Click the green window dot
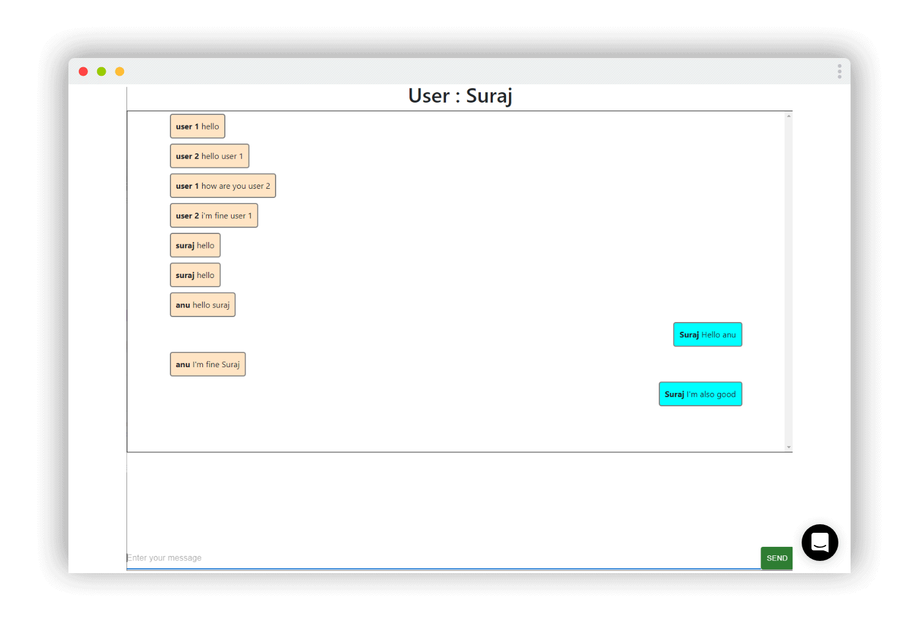Viewport: 919px width, 622px height. tap(101, 71)
